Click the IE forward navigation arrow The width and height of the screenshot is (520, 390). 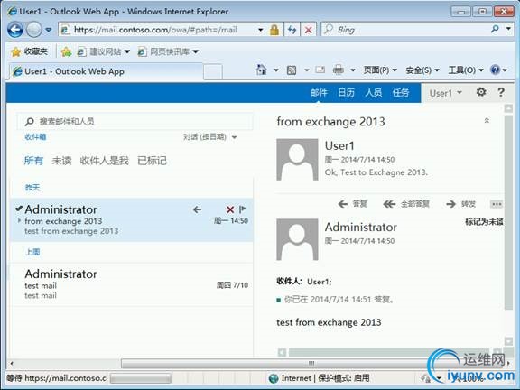tap(33, 30)
